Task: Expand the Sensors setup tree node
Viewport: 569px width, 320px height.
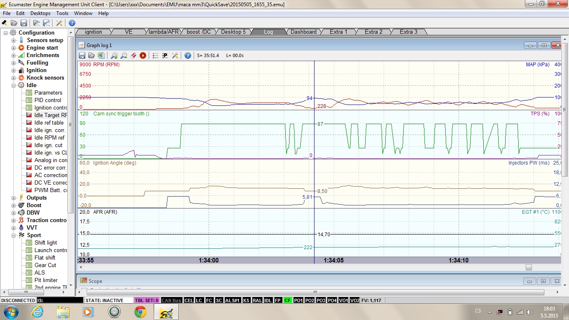Action: tap(13, 40)
